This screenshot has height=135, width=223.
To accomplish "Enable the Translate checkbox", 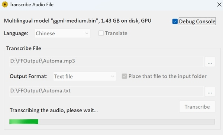I will (x=101, y=33).
